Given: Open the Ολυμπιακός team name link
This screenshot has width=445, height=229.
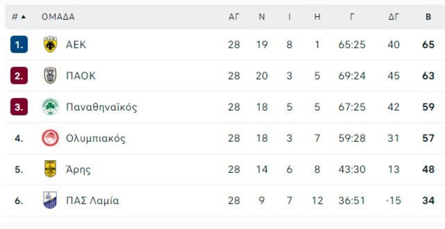Looking at the screenshot, I should (96, 138).
